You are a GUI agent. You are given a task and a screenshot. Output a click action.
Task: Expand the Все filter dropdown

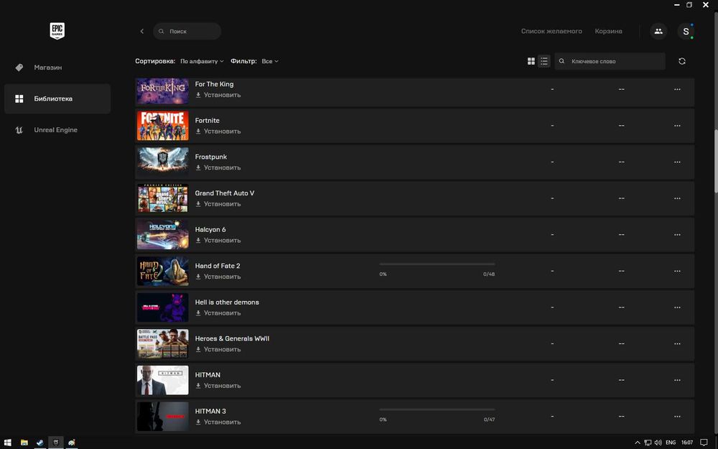tap(270, 61)
